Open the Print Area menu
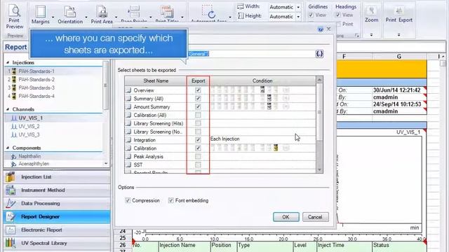 coord(101,15)
